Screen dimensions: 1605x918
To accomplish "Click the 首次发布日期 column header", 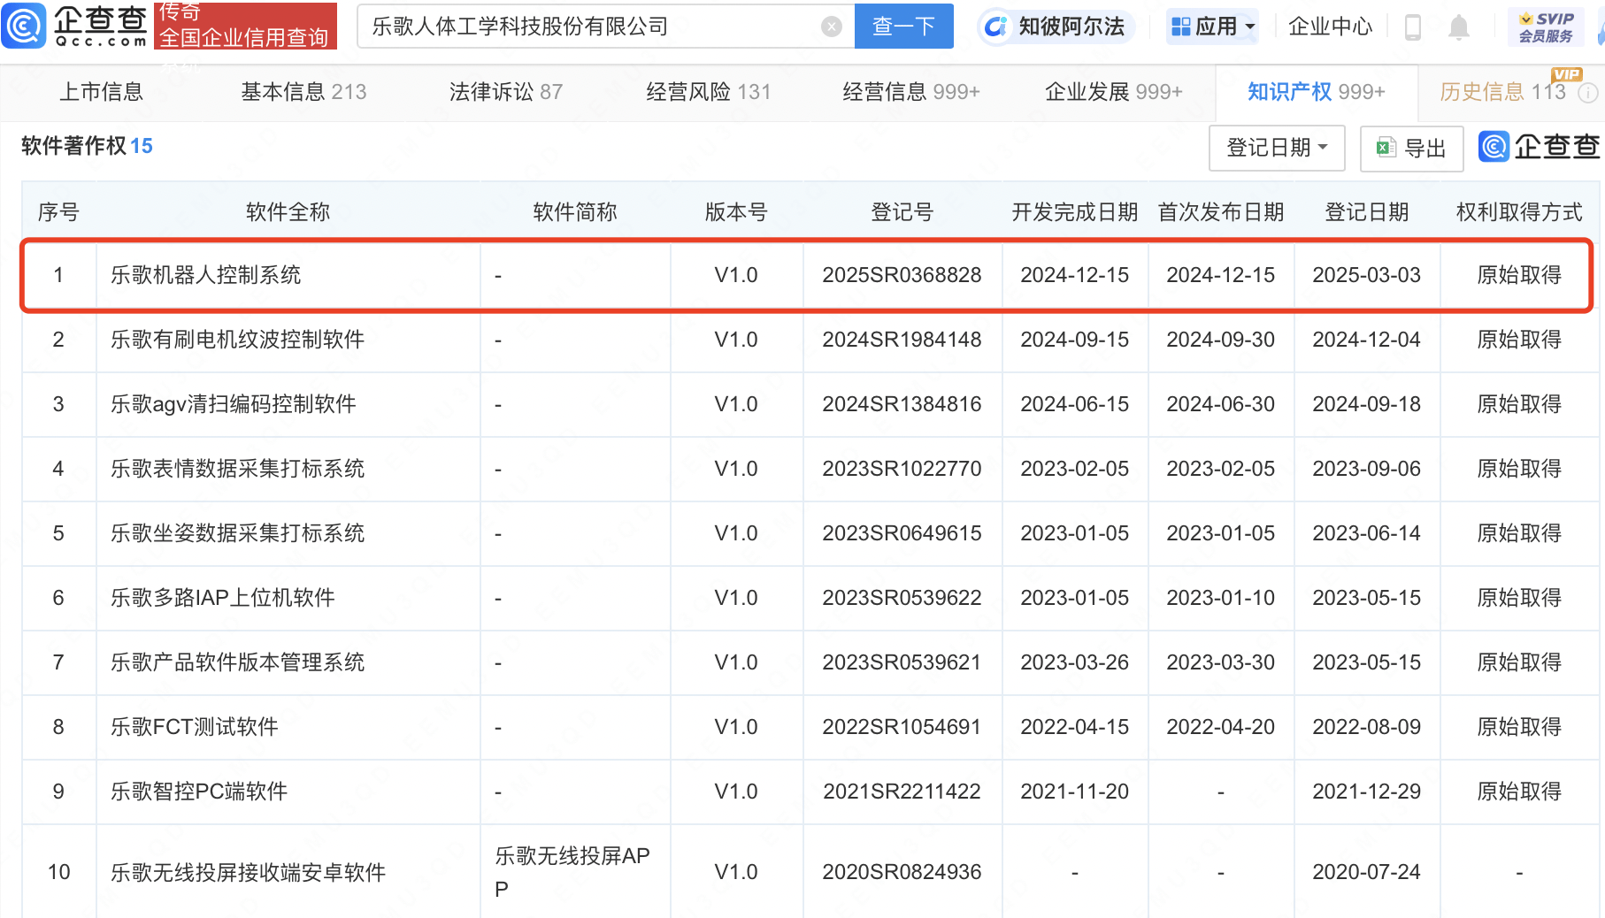I will click(1220, 212).
